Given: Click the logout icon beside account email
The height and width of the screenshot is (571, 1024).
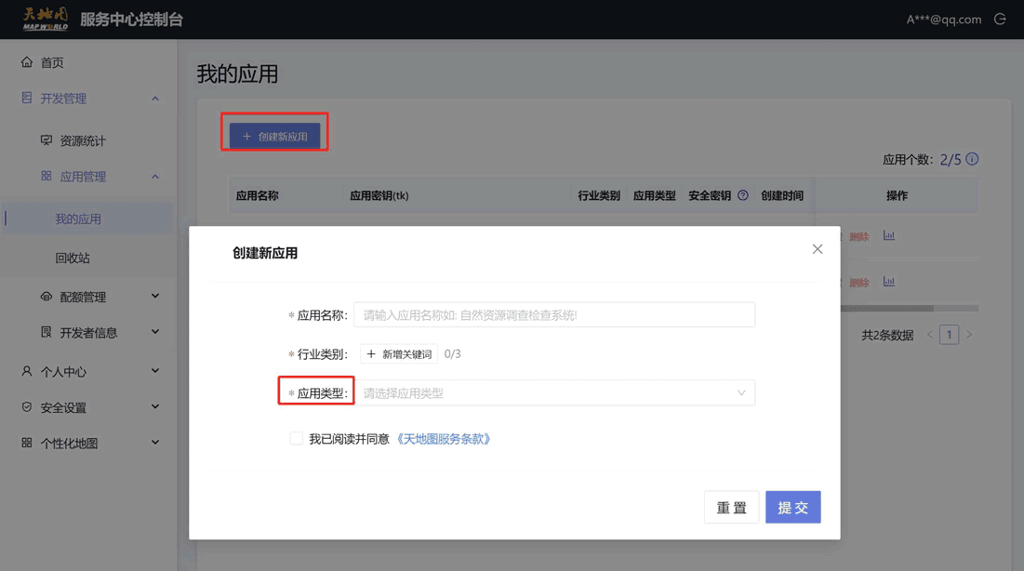Looking at the screenshot, I should coord(1000,19).
